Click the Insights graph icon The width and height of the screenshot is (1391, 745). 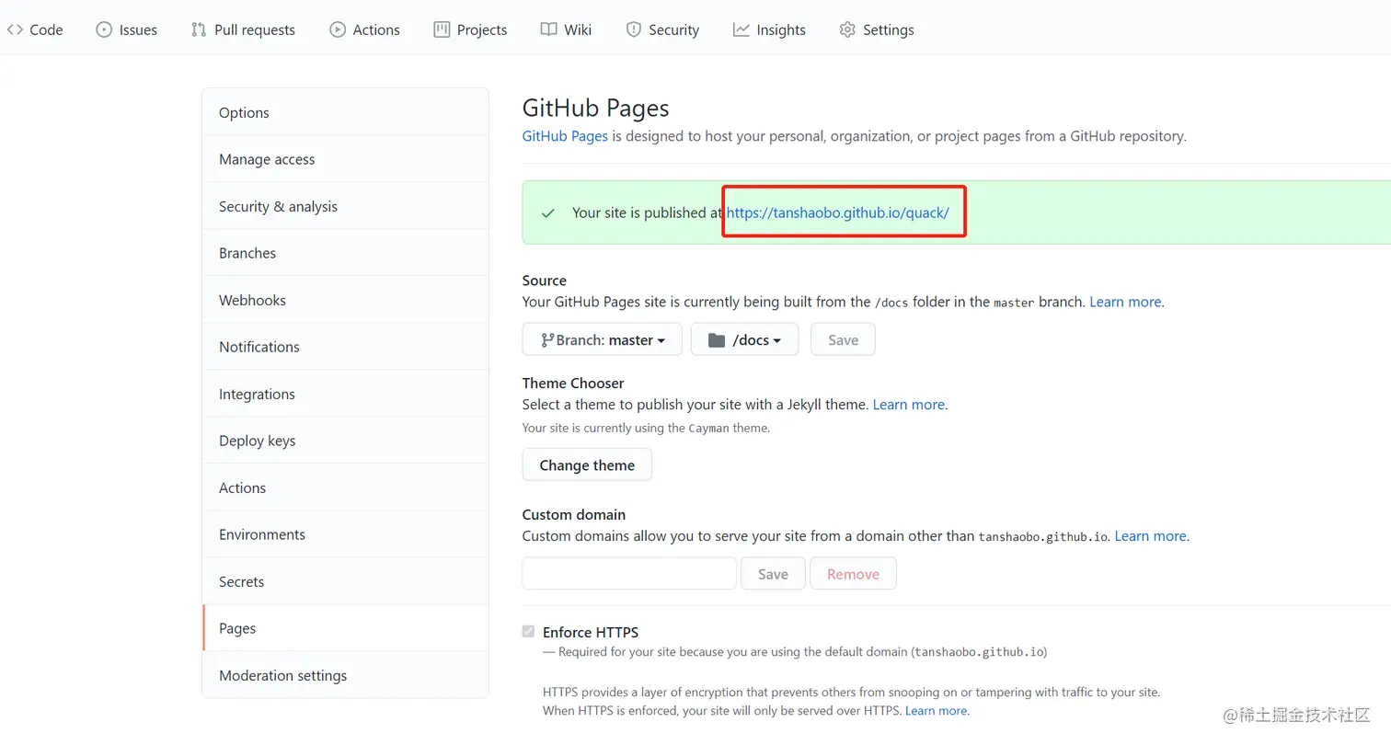(x=741, y=29)
